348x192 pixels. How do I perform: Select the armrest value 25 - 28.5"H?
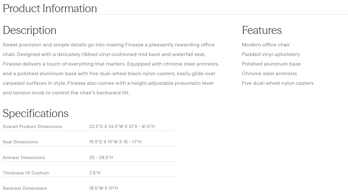pos(101,158)
